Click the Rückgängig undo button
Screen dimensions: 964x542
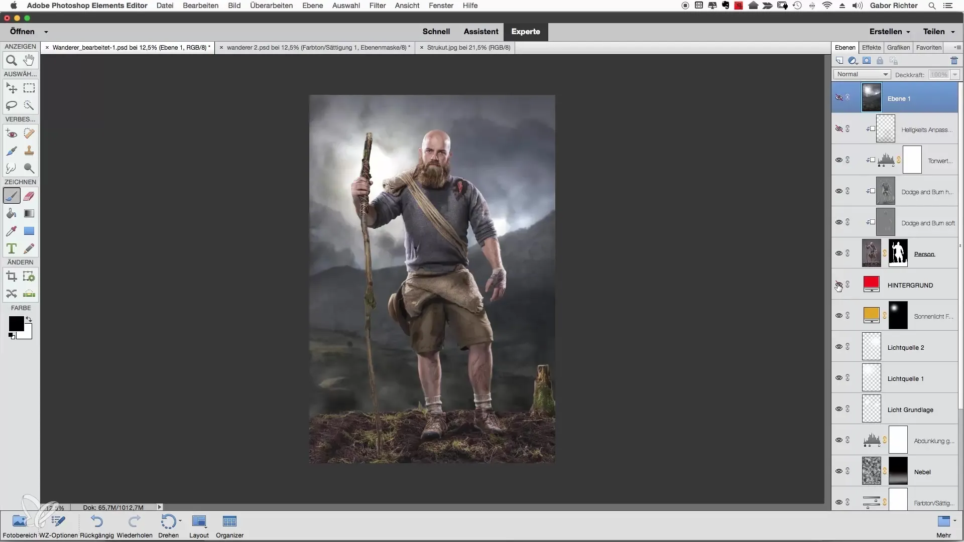point(97,526)
